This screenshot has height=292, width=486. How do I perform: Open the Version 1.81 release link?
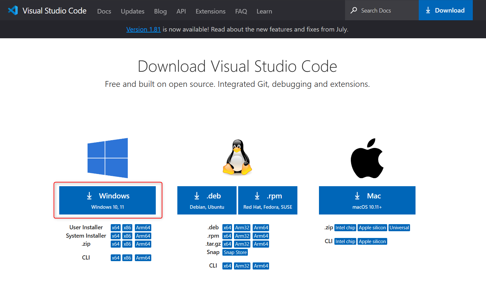[144, 29]
